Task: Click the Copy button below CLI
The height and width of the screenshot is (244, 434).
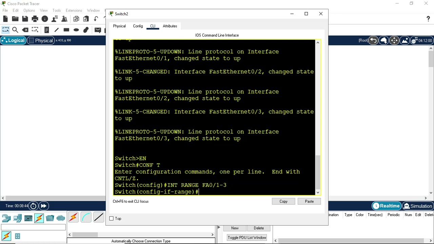Action: (x=283, y=201)
